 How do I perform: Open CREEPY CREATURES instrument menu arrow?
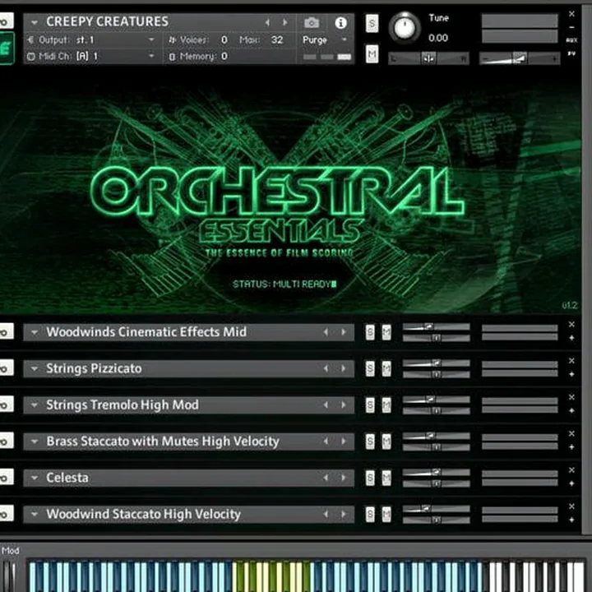(35, 23)
